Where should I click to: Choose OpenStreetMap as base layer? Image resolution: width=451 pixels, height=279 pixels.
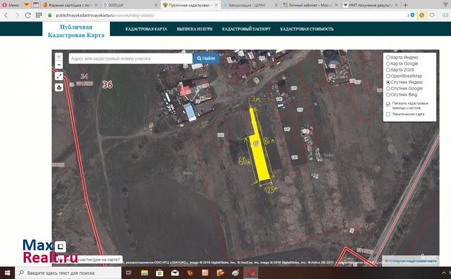click(388, 76)
